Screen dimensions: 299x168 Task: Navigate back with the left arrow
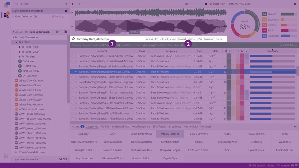pos(73,4)
